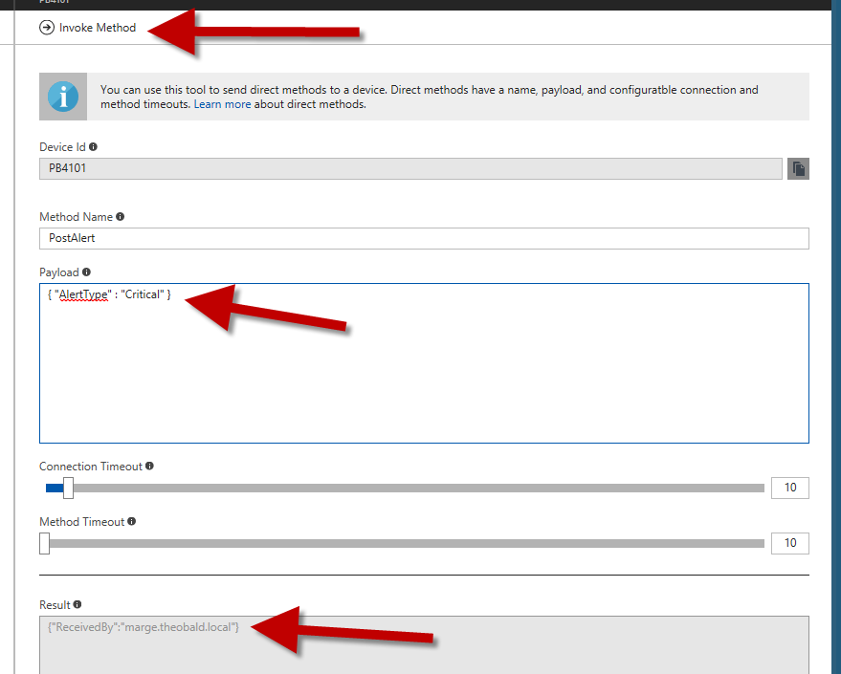Screen dimensions: 841x674
Task: Click the Payload label text
Action: [x=59, y=272]
